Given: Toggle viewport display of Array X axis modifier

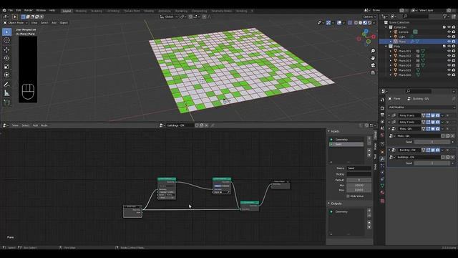Looking at the screenshot, I should 433,115.
